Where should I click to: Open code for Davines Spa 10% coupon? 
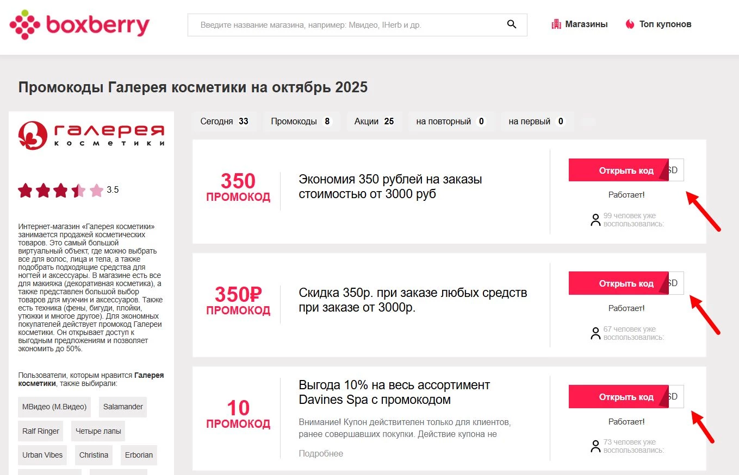[x=619, y=397]
